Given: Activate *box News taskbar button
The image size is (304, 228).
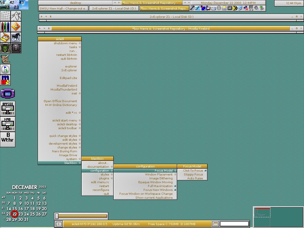Looking at the screenshot, I should [x=164, y=8].
